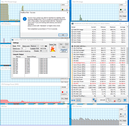Click the 644.305 time entry in Linpack Output
This screenshot has height=129, width=129.
click(15, 59)
